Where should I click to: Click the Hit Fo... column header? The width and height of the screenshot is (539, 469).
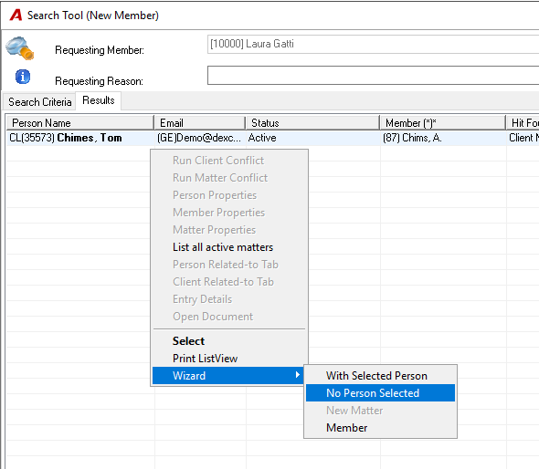pos(523,123)
